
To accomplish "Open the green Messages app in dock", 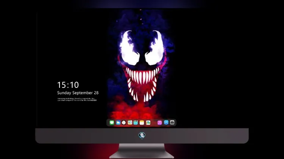I will click(112, 122).
